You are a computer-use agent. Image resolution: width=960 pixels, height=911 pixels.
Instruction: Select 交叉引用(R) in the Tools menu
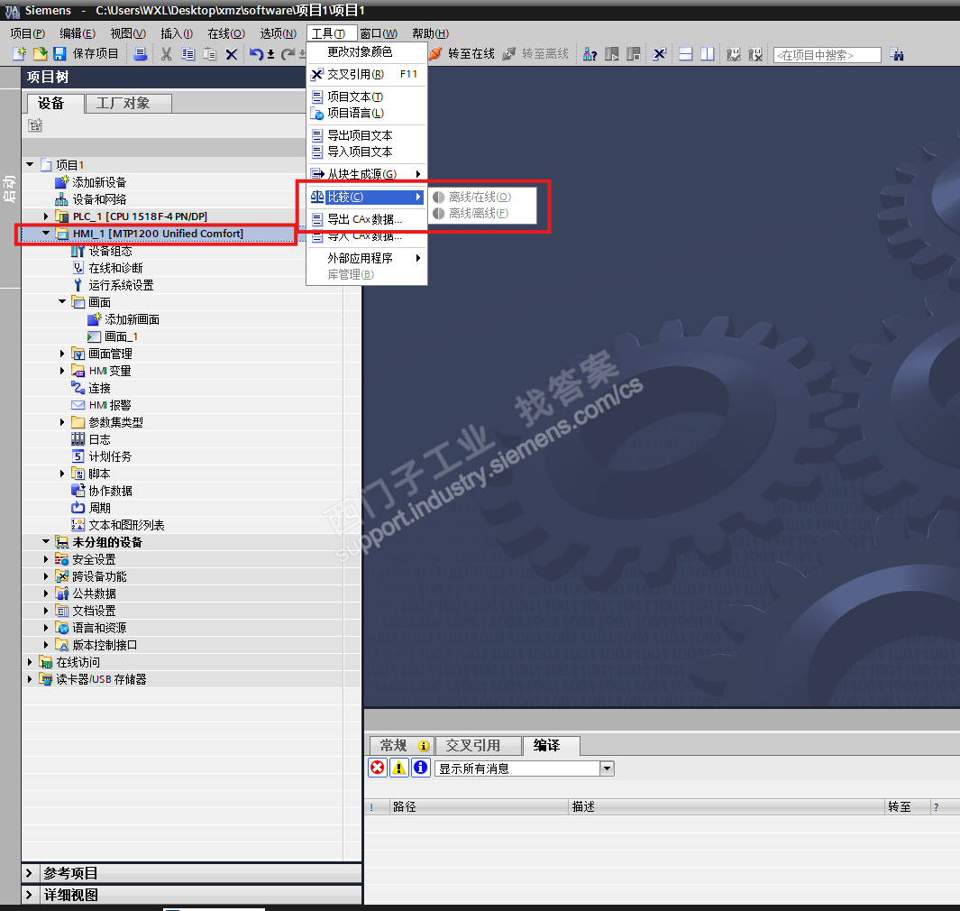[366, 74]
